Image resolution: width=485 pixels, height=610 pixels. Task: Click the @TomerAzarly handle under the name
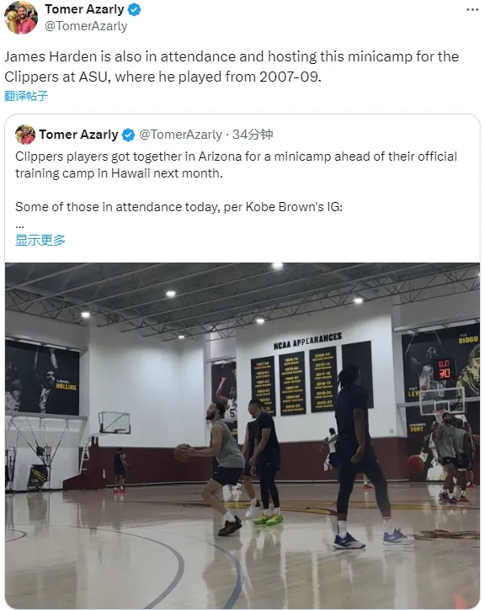click(86, 26)
